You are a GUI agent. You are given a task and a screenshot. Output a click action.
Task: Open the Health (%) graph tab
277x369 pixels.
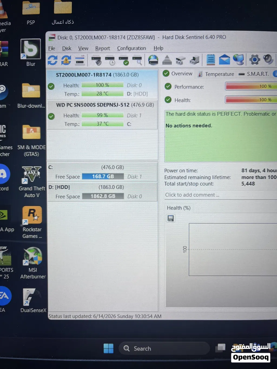coord(179,208)
